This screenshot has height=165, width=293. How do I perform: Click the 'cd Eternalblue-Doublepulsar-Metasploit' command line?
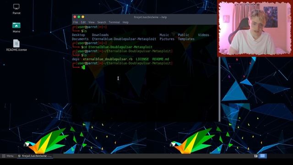point(118,47)
